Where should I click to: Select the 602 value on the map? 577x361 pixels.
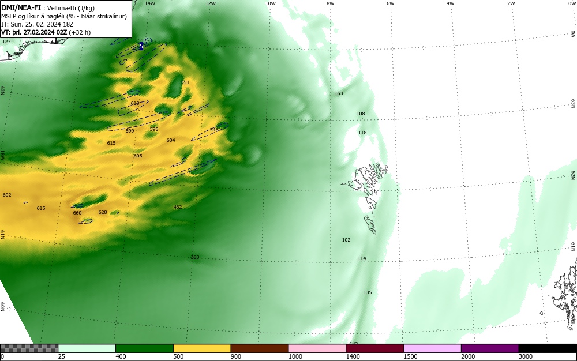[7, 195]
